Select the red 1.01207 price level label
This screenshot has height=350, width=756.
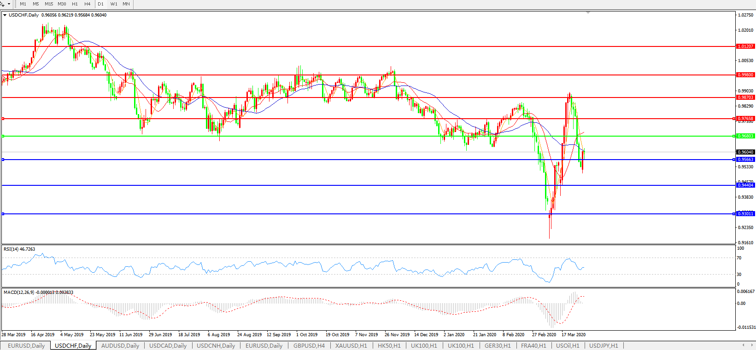pyautogui.click(x=745, y=46)
